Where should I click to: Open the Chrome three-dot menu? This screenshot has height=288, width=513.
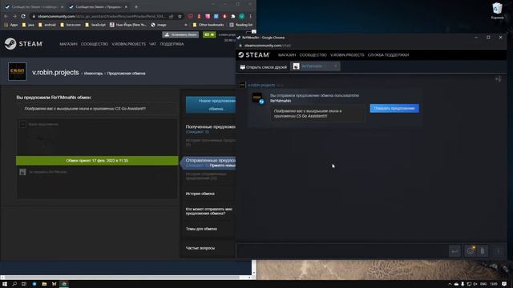point(250,16)
